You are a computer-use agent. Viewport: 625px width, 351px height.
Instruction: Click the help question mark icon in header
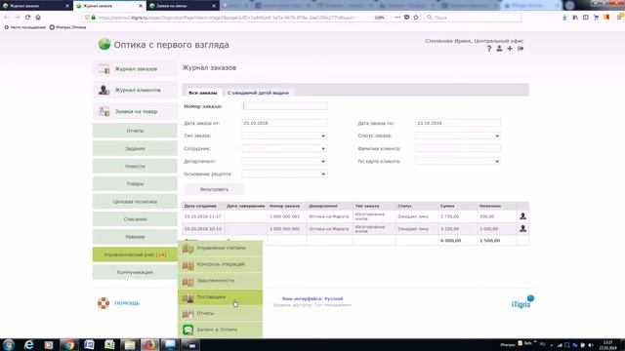(x=489, y=49)
